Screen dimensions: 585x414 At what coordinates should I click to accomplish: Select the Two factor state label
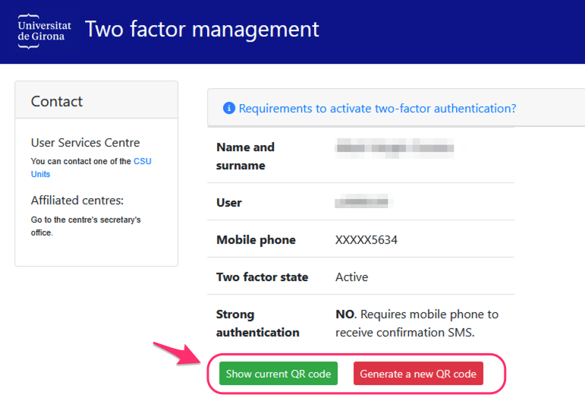[262, 277]
